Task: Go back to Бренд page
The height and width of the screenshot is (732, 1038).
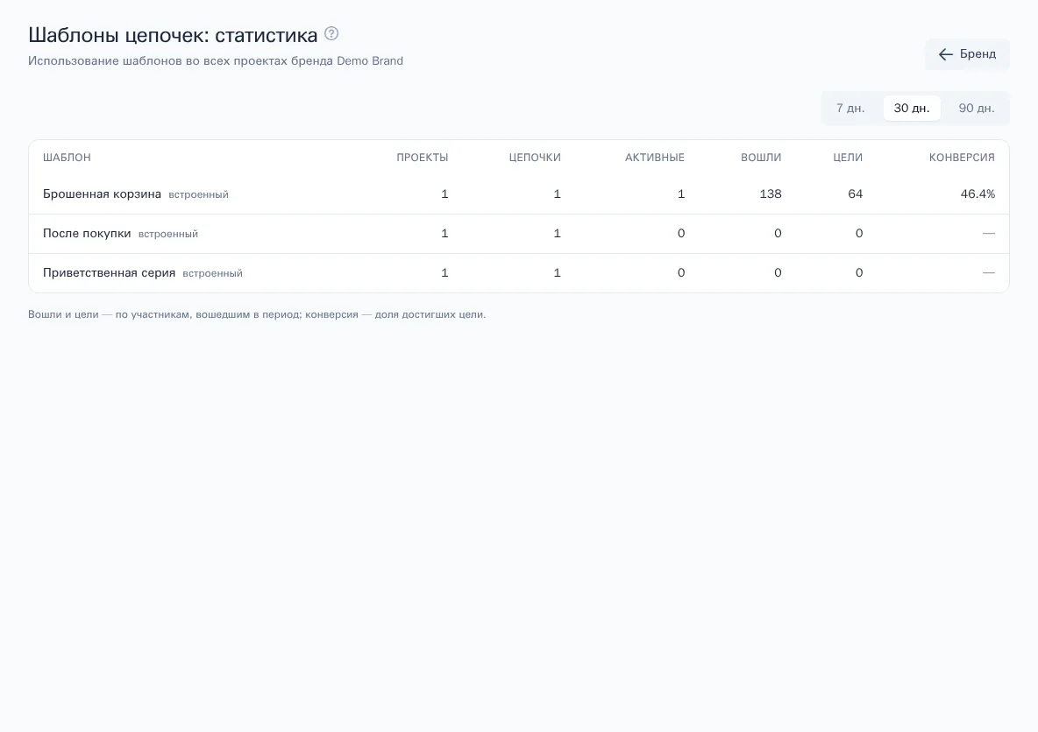Action: pyautogui.click(x=967, y=54)
